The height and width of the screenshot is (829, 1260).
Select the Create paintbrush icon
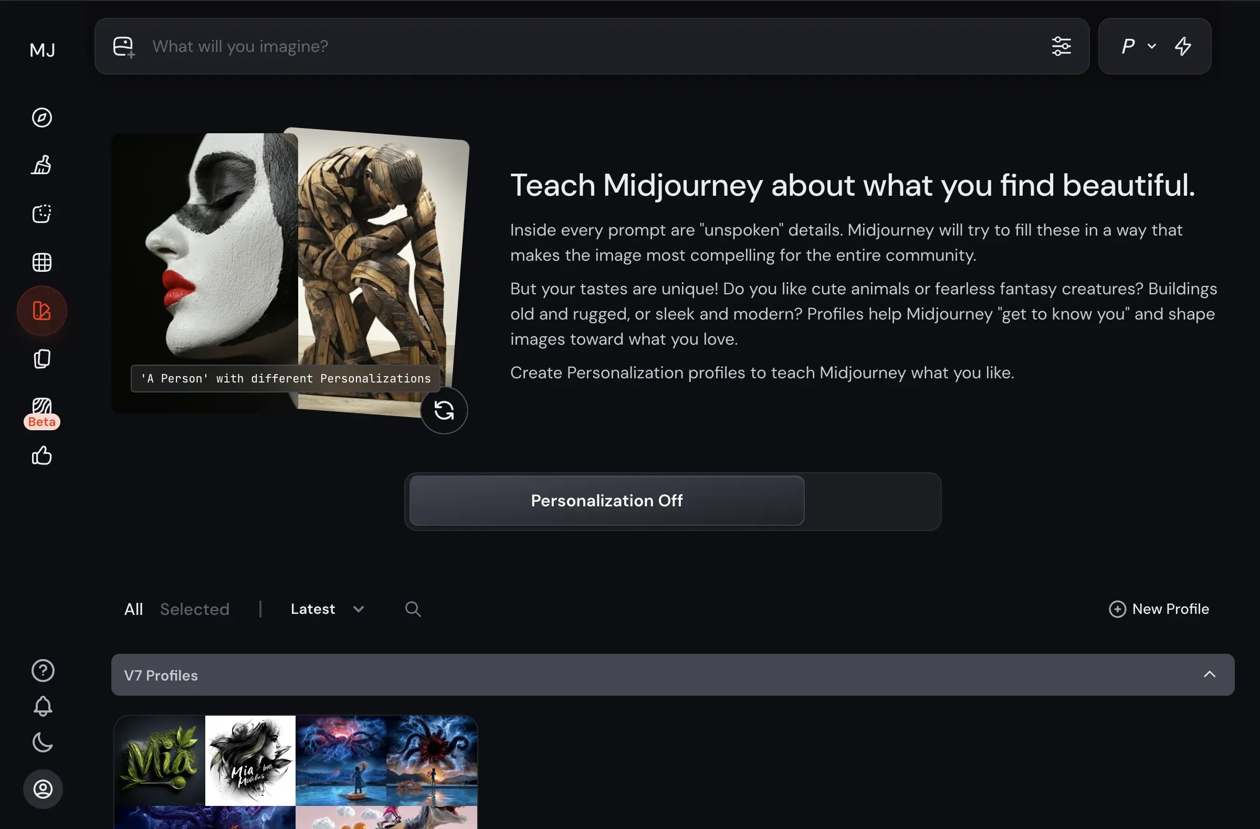[42, 165]
